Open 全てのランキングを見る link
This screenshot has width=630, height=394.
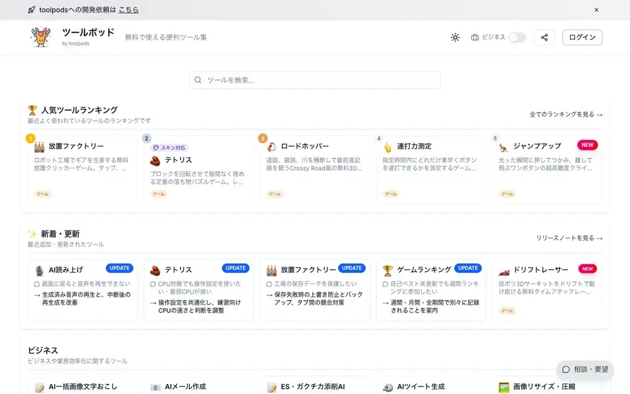point(566,114)
